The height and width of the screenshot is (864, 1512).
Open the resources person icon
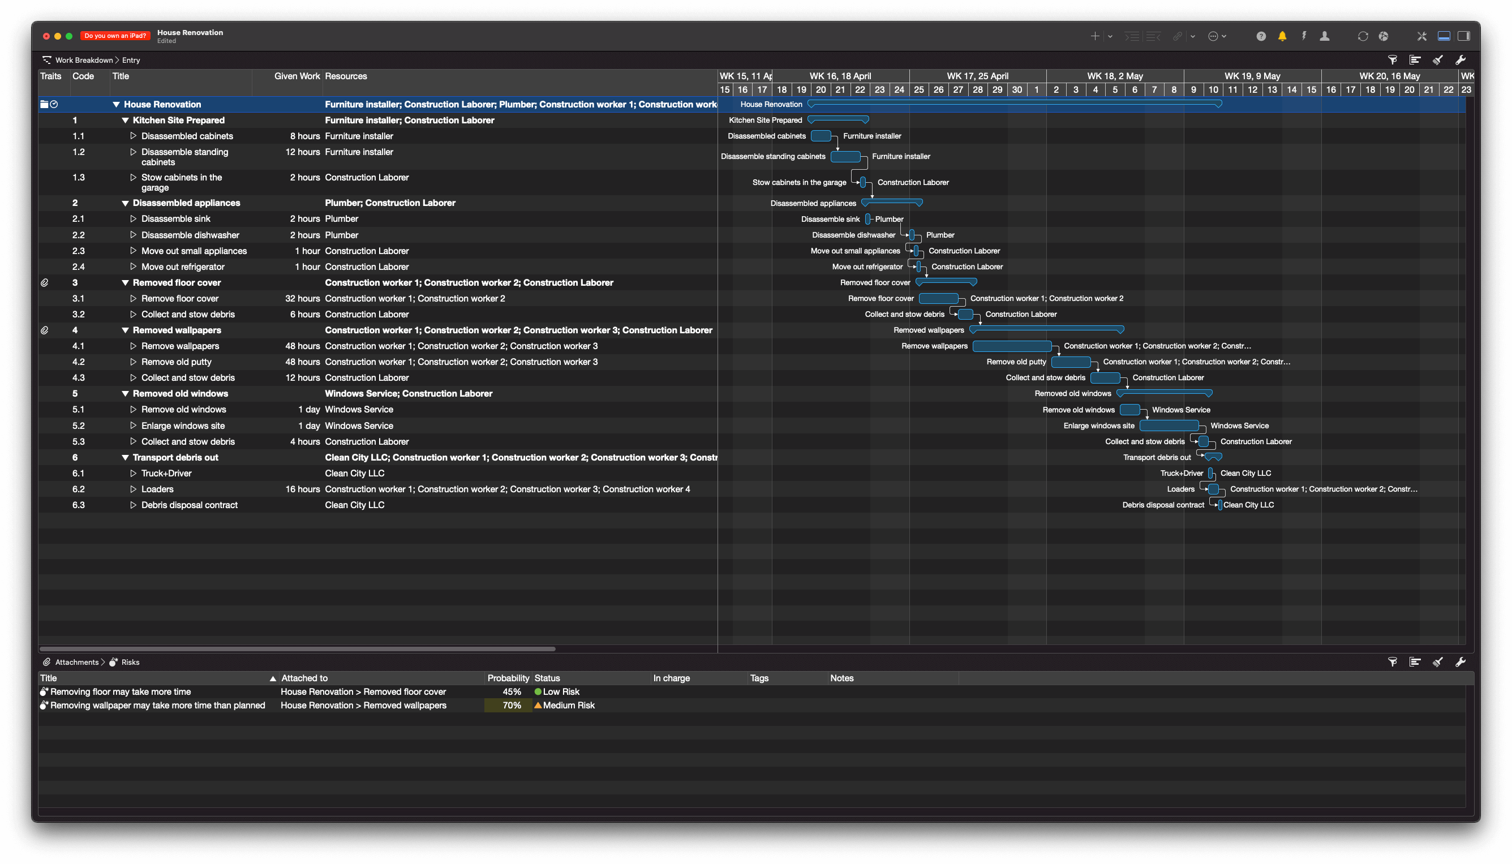(x=1324, y=36)
